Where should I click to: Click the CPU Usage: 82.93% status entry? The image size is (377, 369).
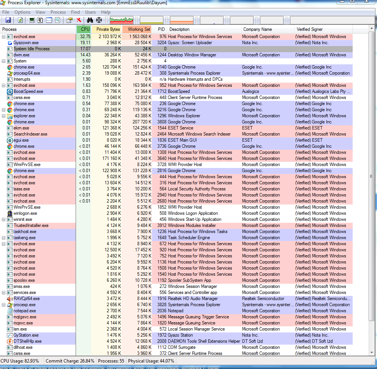click(20, 361)
